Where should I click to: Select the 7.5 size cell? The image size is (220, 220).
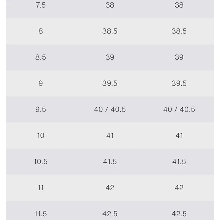(x=41, y=5)
